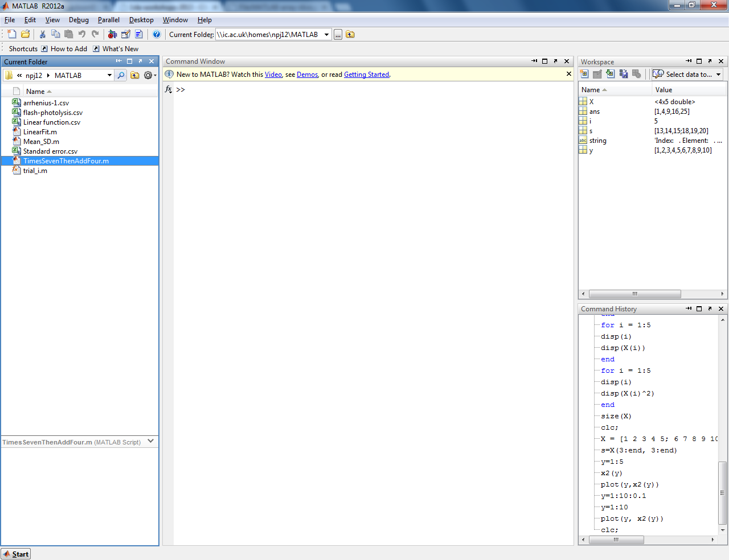Click the Getting Started link
The width and height of the screenshot is (729, 560).
pyautogui.click(x=366, y=75)
